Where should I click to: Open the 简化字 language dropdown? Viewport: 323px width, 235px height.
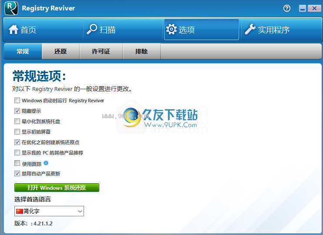coord(49,211)
